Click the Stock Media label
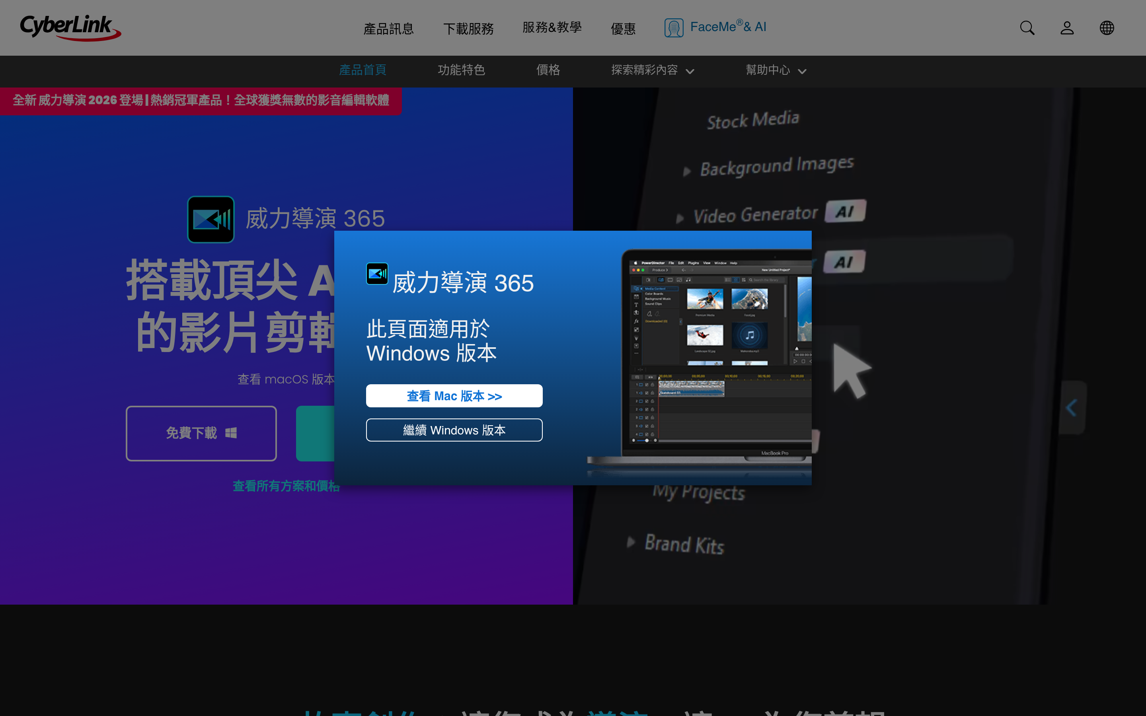The height and width of the screenshot is (716, 1146). point(753,120)
